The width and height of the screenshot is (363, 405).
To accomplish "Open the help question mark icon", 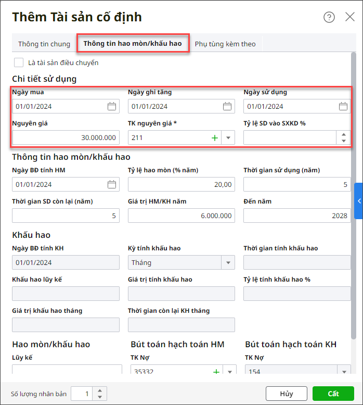I will 329,17.
